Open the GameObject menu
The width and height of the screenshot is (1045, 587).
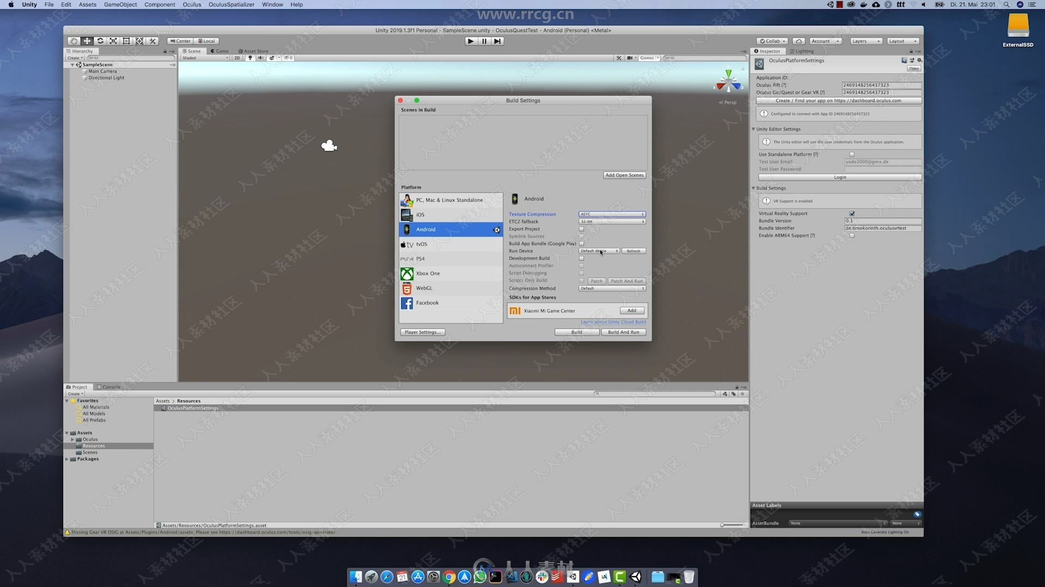pos(120,4)
